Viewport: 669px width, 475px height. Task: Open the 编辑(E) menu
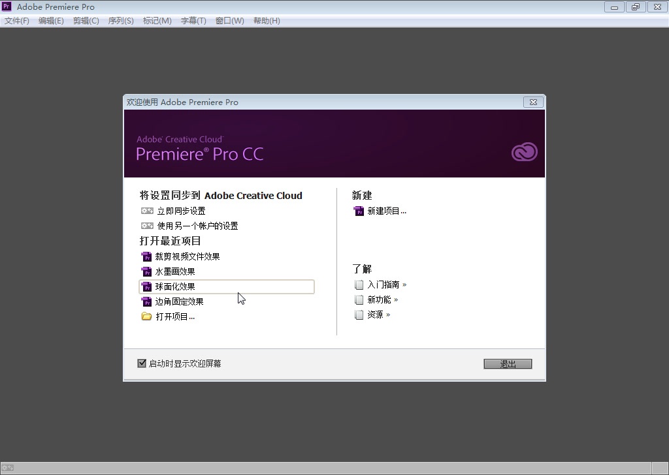[x=51, y=20]
